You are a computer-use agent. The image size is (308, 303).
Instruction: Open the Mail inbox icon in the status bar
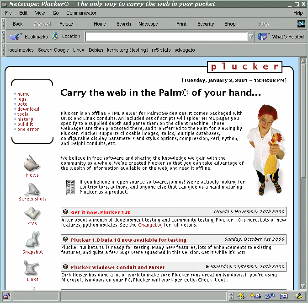(255, 296)
